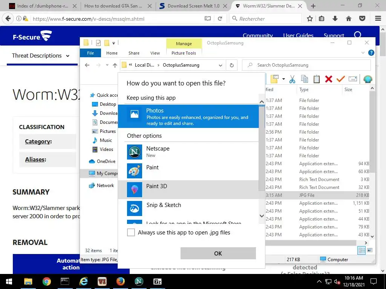Screen dimensions: 386x289
Task: Click the F-Secure search magnifier icon
Action: coord(358,35)
